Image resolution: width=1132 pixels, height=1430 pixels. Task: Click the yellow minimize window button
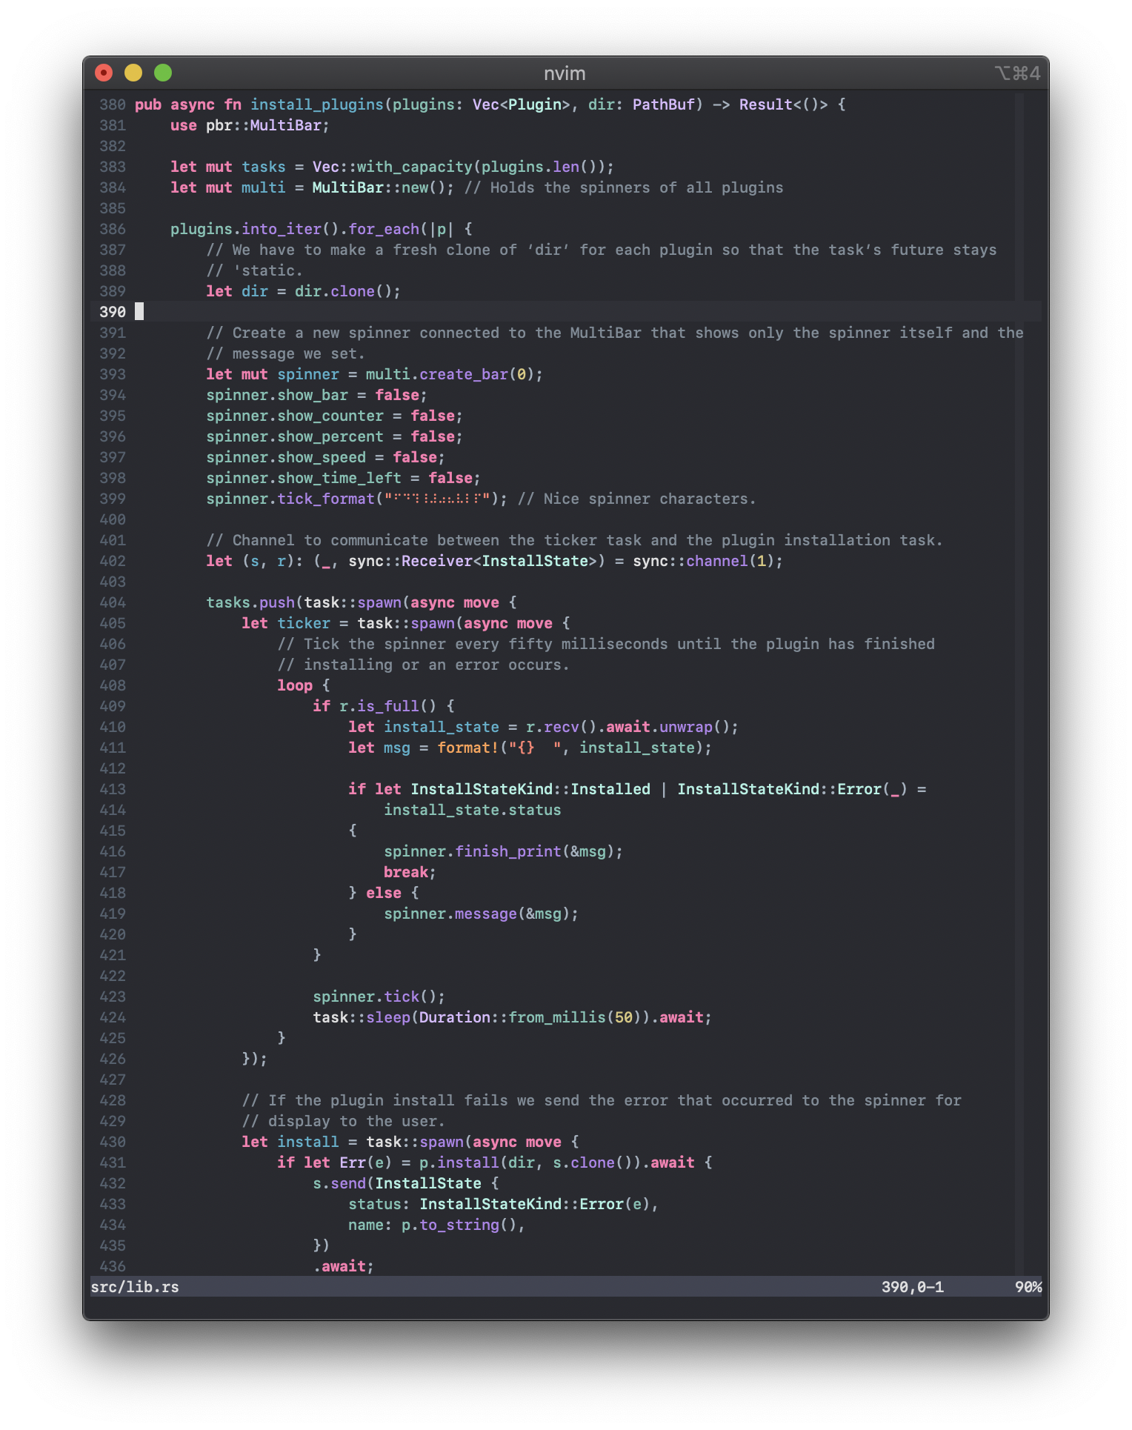133,73
